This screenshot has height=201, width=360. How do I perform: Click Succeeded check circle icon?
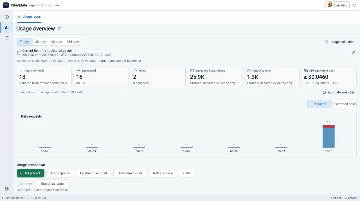[78, 71]
